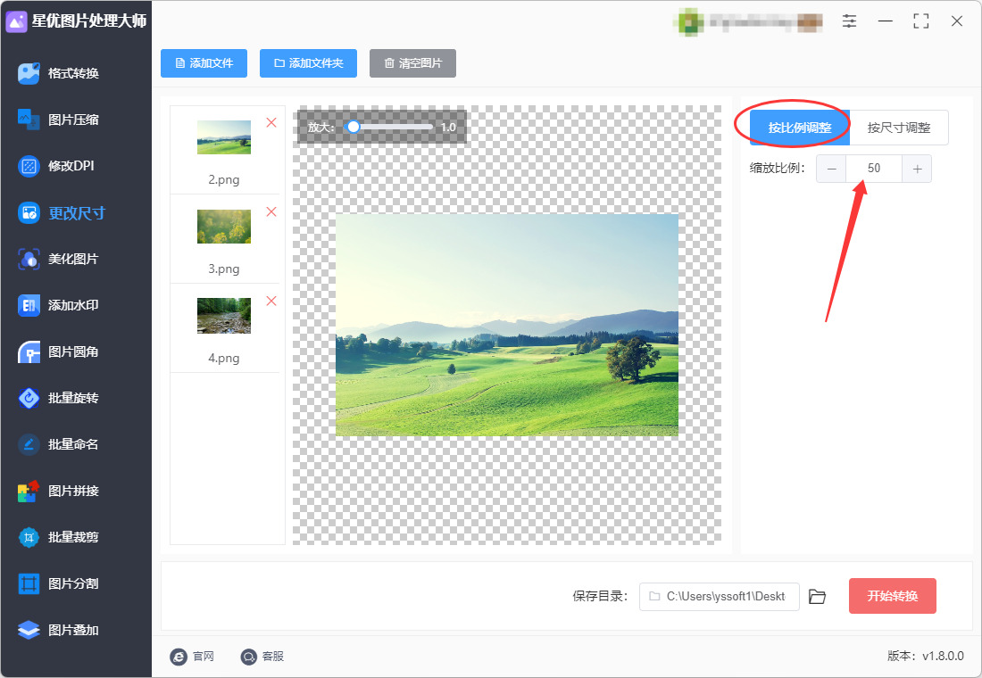
Task: Select the 图片压缩 compression icon
Action: [29, 119]
